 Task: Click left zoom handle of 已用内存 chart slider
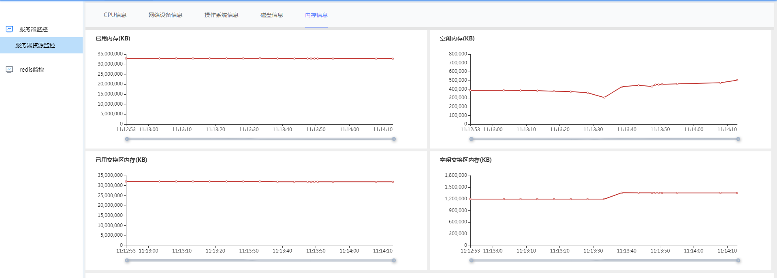127,139
